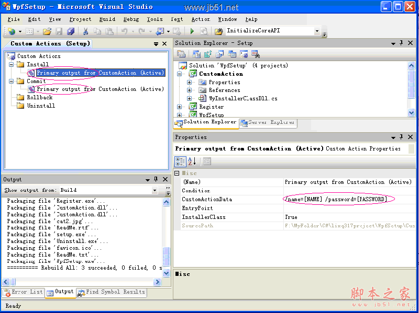Collapse the CustomAction project node
This screenshot has height=313, width=419.
[x=180, y=74]
